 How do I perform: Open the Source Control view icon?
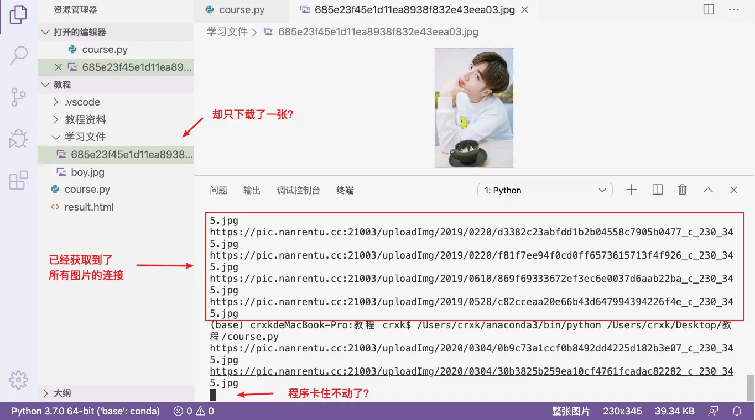[x=18, y=97]
